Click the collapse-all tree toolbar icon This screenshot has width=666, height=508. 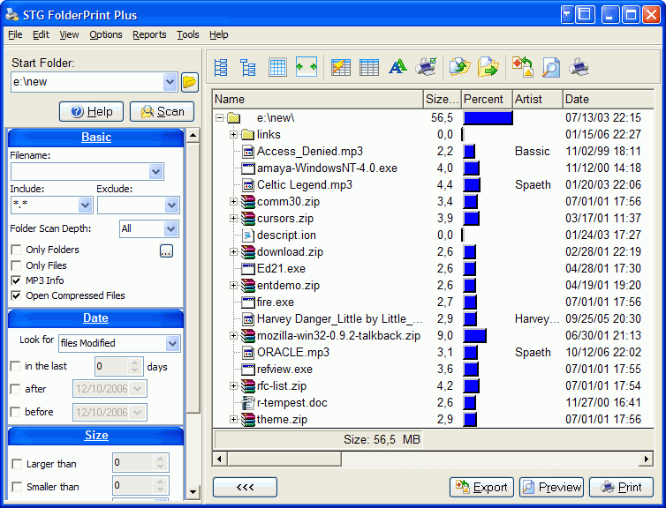[221, 67]
